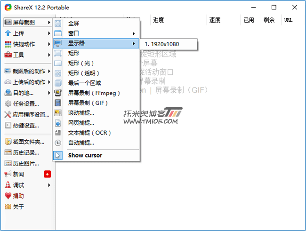The width and height of the screenshot is (306, 231).
Task: Click the upload arrow icon beside 上传
Action: tap(8, 33)
